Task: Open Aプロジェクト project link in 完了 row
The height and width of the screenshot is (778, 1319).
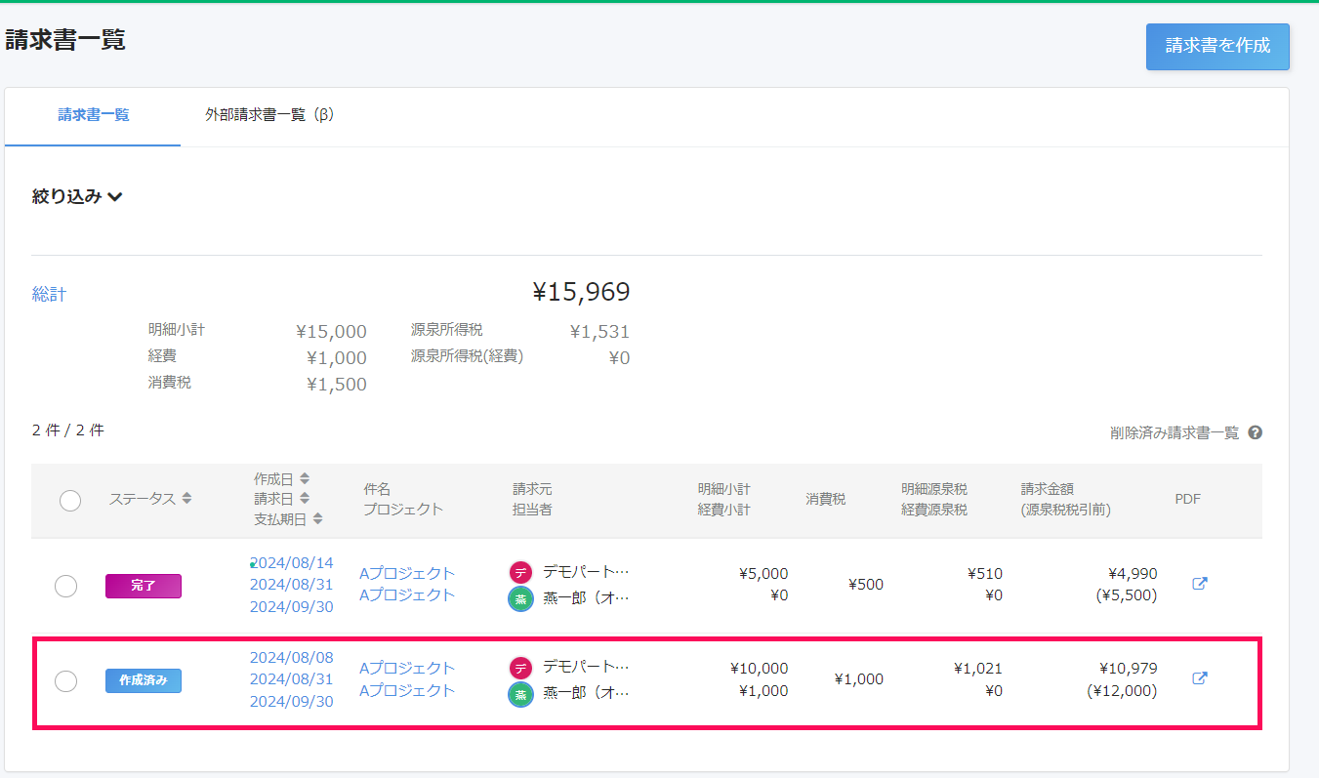Action: tap(407, 594)
